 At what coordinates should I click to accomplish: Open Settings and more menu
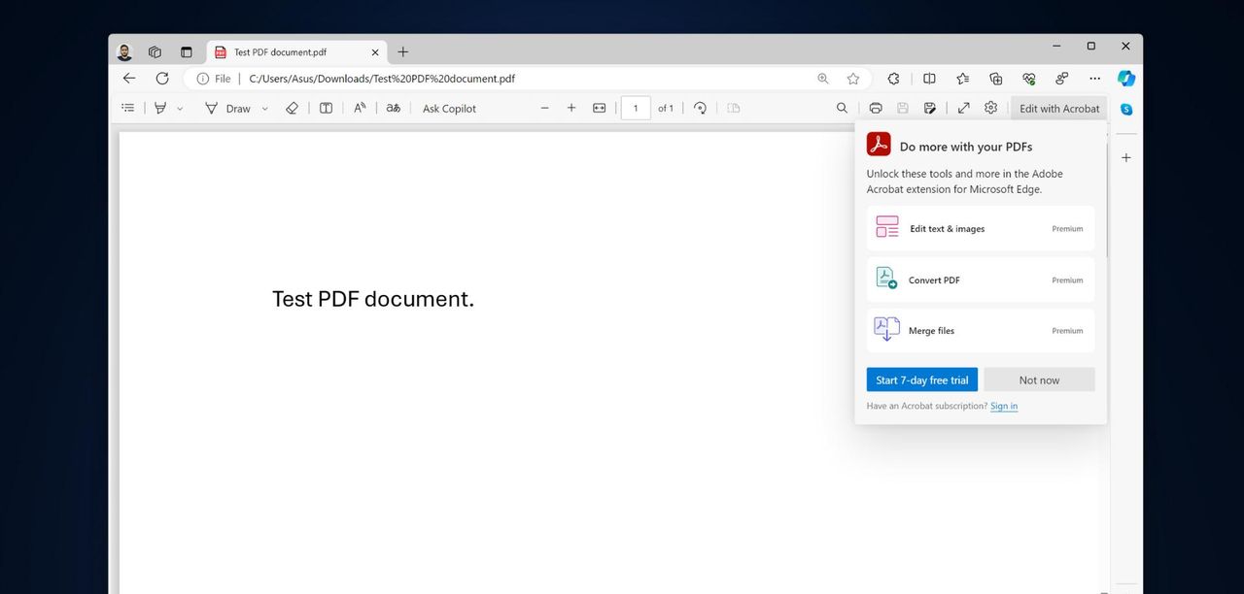[1094, 79]
